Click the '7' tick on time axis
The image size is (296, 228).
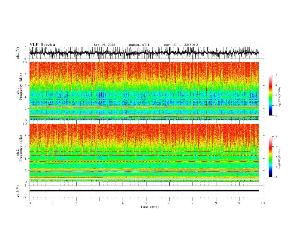coord(193,203)
